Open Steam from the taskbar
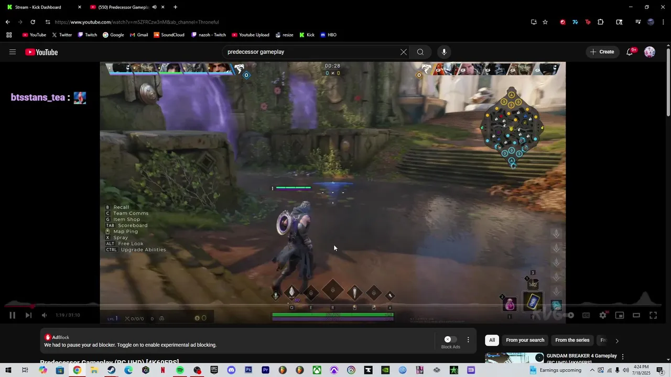This screenshot has width=671, height=377. [x=112, y=370]
